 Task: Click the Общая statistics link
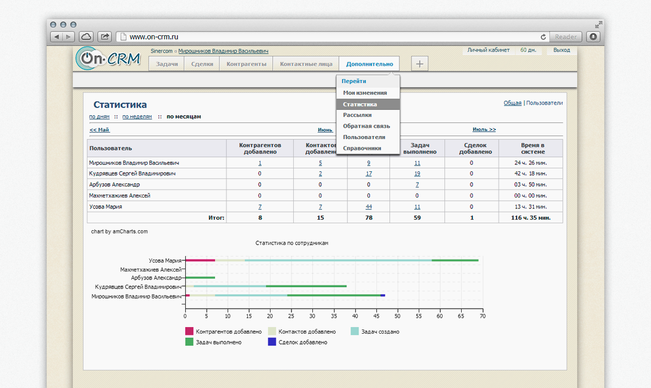coord(512,103)
